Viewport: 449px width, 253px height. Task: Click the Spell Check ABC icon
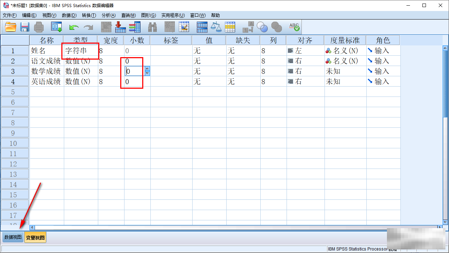[x=294, y=27]
